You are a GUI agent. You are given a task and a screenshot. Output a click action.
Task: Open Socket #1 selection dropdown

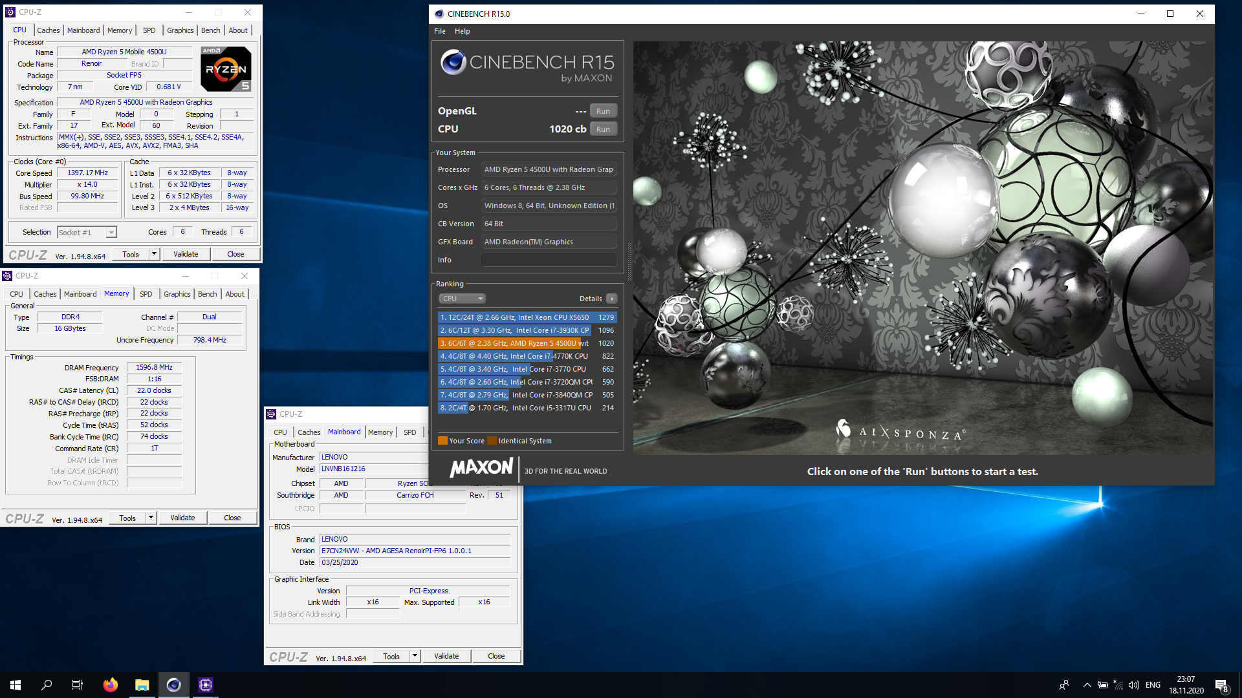pos(87,232)
